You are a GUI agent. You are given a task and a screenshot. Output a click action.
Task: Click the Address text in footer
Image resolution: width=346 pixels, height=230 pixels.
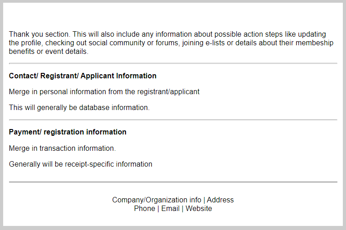tap(221, 200)
